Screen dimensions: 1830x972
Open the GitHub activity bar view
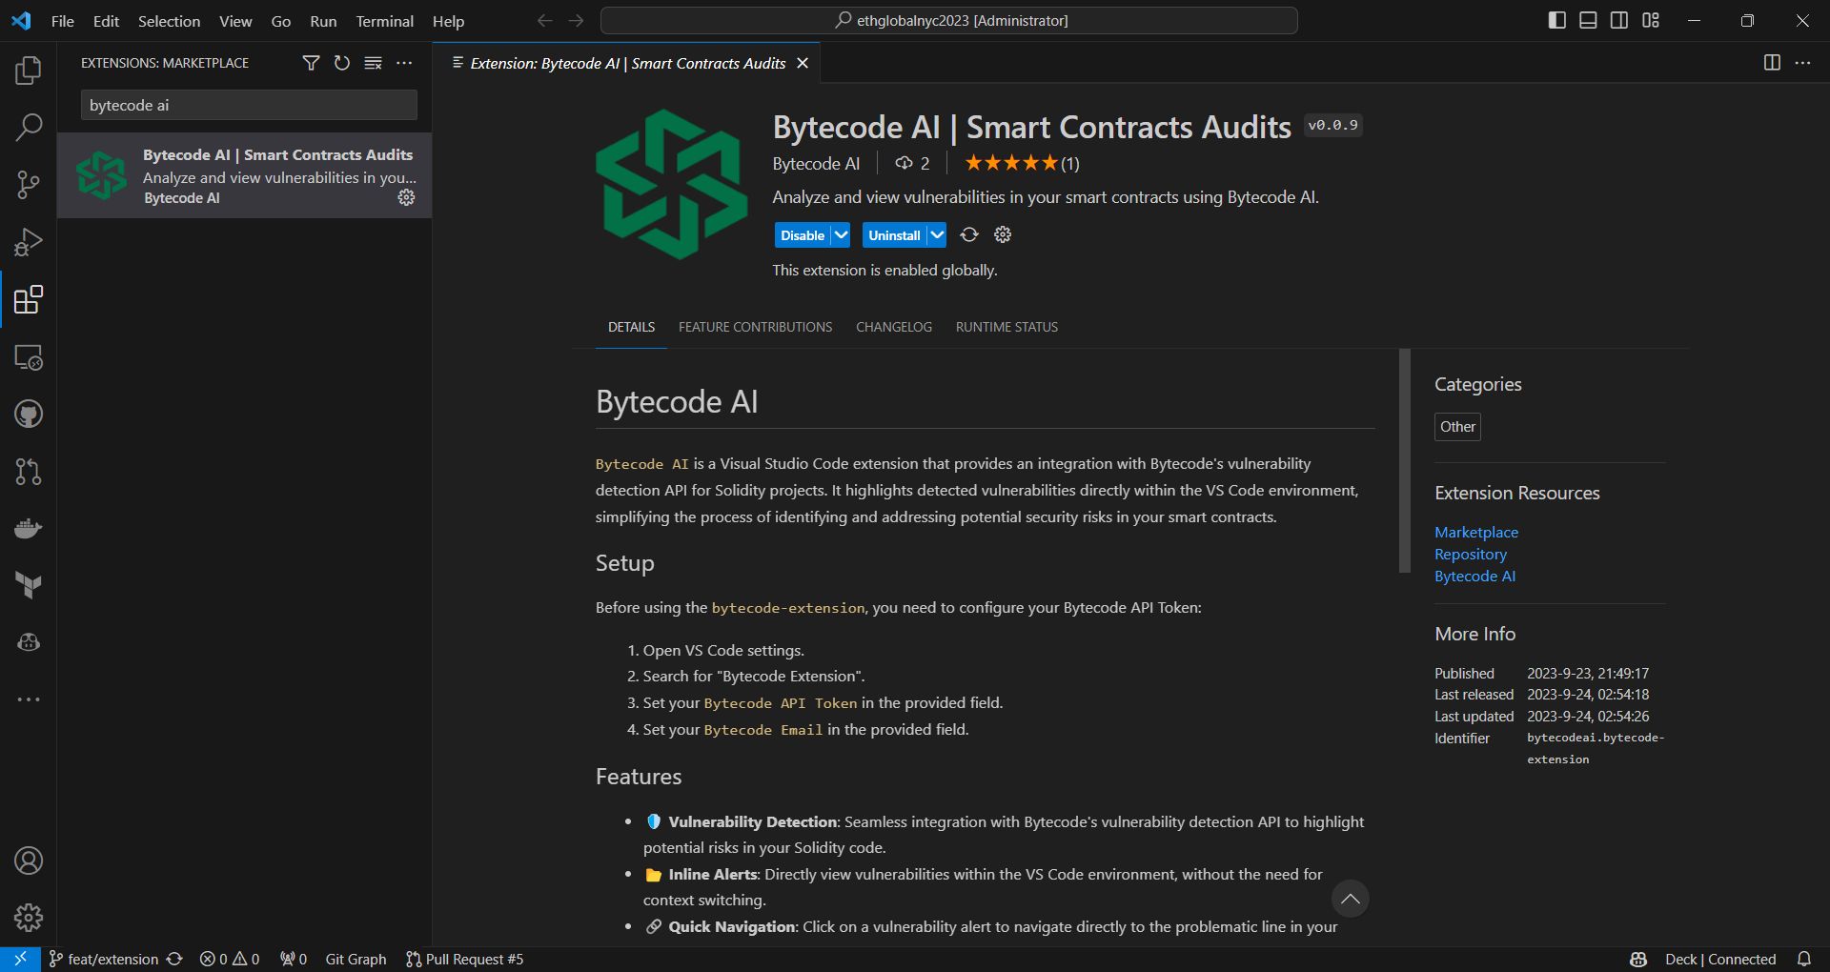[x=29, y=415]
